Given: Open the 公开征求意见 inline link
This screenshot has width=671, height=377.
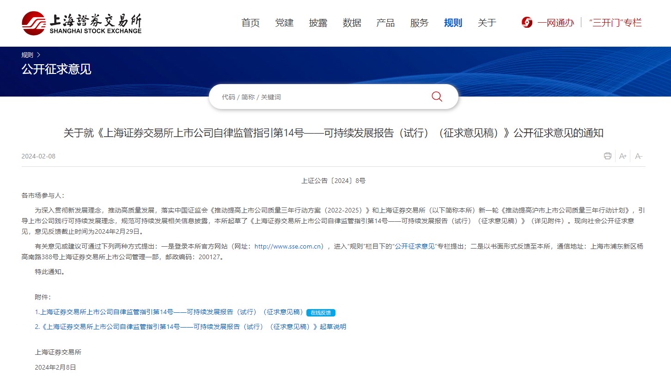Looking at the screenshot, I should coord(415,246).
